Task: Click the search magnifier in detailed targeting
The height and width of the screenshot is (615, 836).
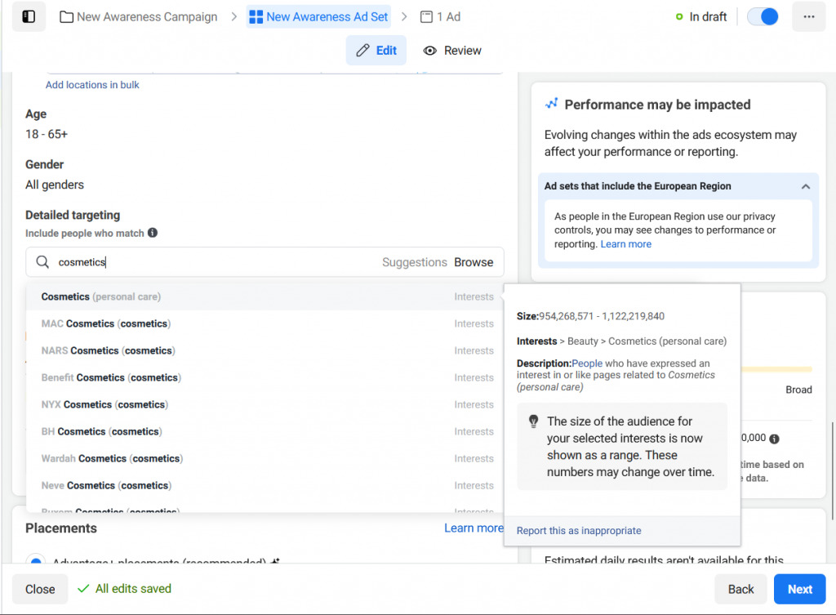Action: coord(42,262)
